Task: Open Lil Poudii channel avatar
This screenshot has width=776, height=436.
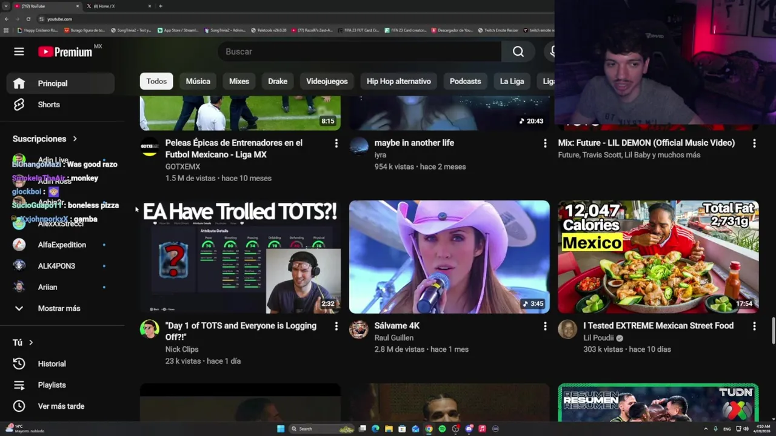Action: tap(567, 329)
